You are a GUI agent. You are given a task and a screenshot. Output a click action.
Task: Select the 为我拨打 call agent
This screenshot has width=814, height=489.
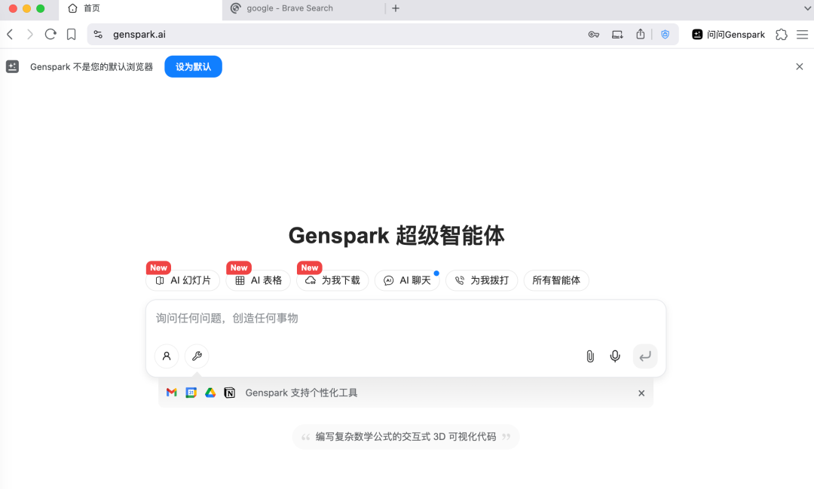point(482,280)
